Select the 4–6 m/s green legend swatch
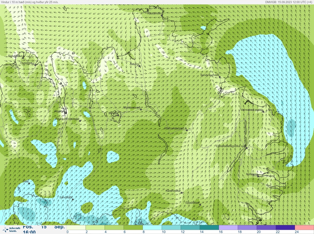This screenshot has width=314, height=234. click(114, 228)
